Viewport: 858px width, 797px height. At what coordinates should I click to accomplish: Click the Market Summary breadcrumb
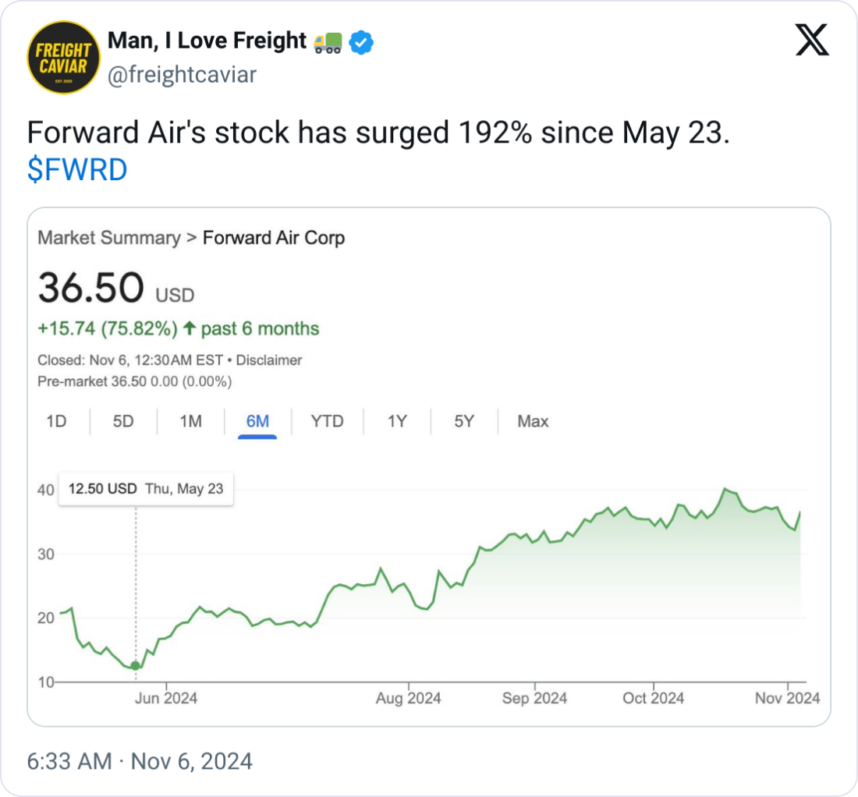(108, 238)
